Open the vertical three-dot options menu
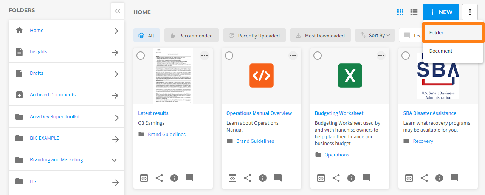Viewport: 485px width, 195px height. point(470,12)
